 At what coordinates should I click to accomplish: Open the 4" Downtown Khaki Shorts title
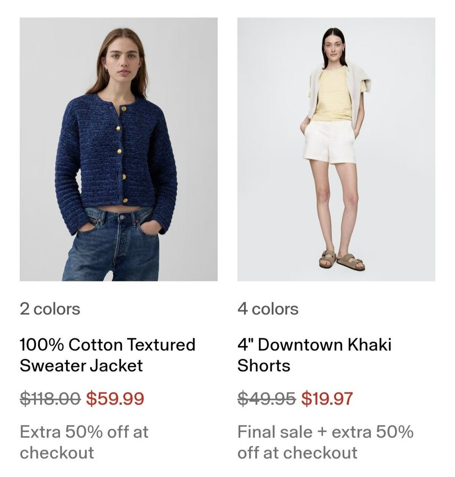click(x=314, y=355)
